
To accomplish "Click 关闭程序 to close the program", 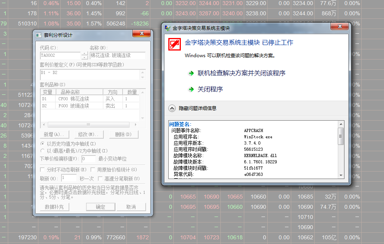I will [210, 89].
